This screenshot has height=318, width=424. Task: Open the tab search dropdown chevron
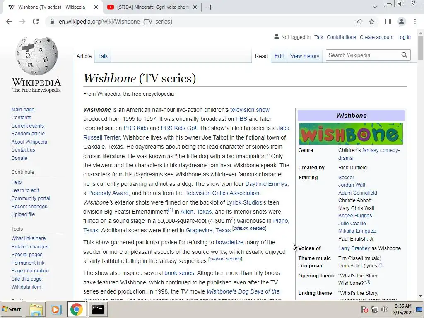pos(374,7)
